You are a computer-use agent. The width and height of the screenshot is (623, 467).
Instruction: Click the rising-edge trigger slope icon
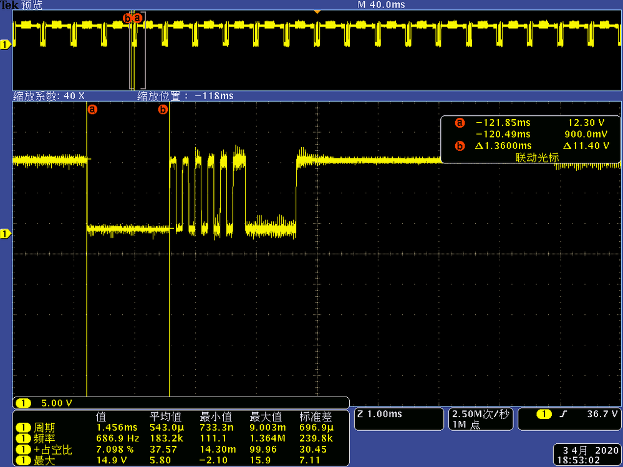click(562, 414)
